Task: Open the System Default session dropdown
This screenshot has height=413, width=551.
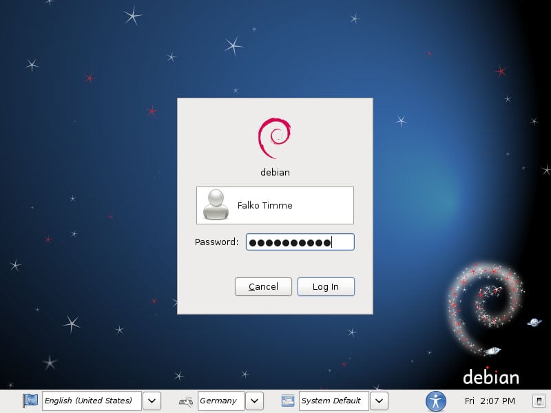Action: click(334, 401)
